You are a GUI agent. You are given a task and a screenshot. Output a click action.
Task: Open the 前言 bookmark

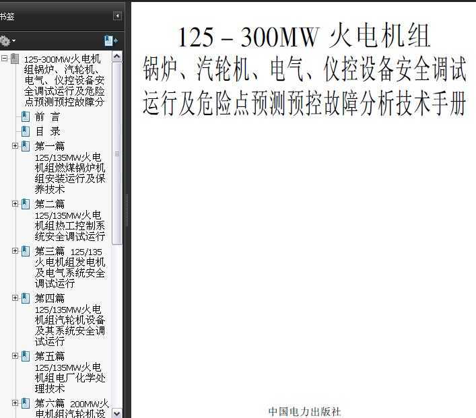point(48,116)
